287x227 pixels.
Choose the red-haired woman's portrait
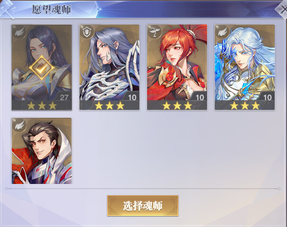[x=177, y=67]
